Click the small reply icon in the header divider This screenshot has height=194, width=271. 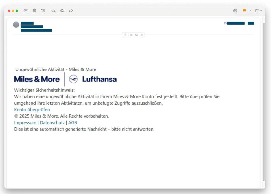tap(131, 35)
